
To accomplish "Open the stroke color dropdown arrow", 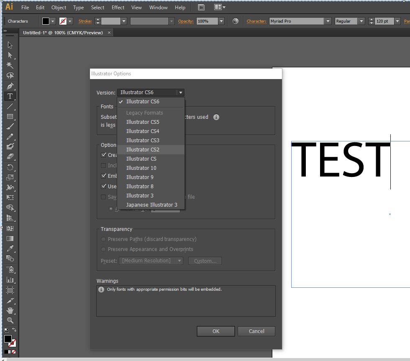I will [70, 21].
